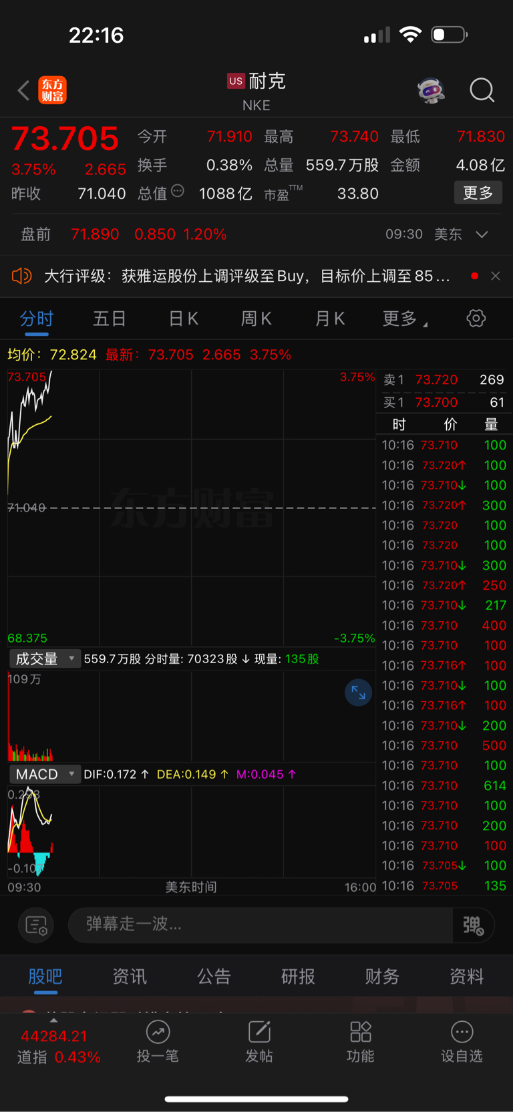Dismiss the 大行评级 news banner
Screen dimensions: 513x1112
pyautogui.click(x=496, y=276)
